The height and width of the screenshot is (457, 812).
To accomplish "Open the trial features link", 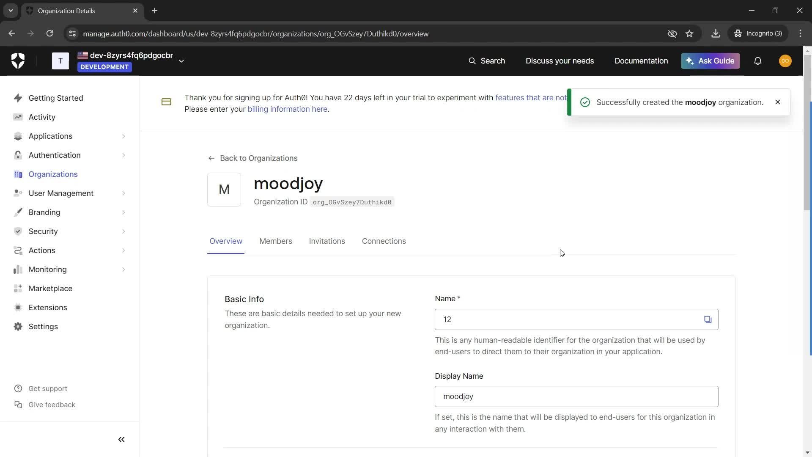I will click(x=531, y=98).
